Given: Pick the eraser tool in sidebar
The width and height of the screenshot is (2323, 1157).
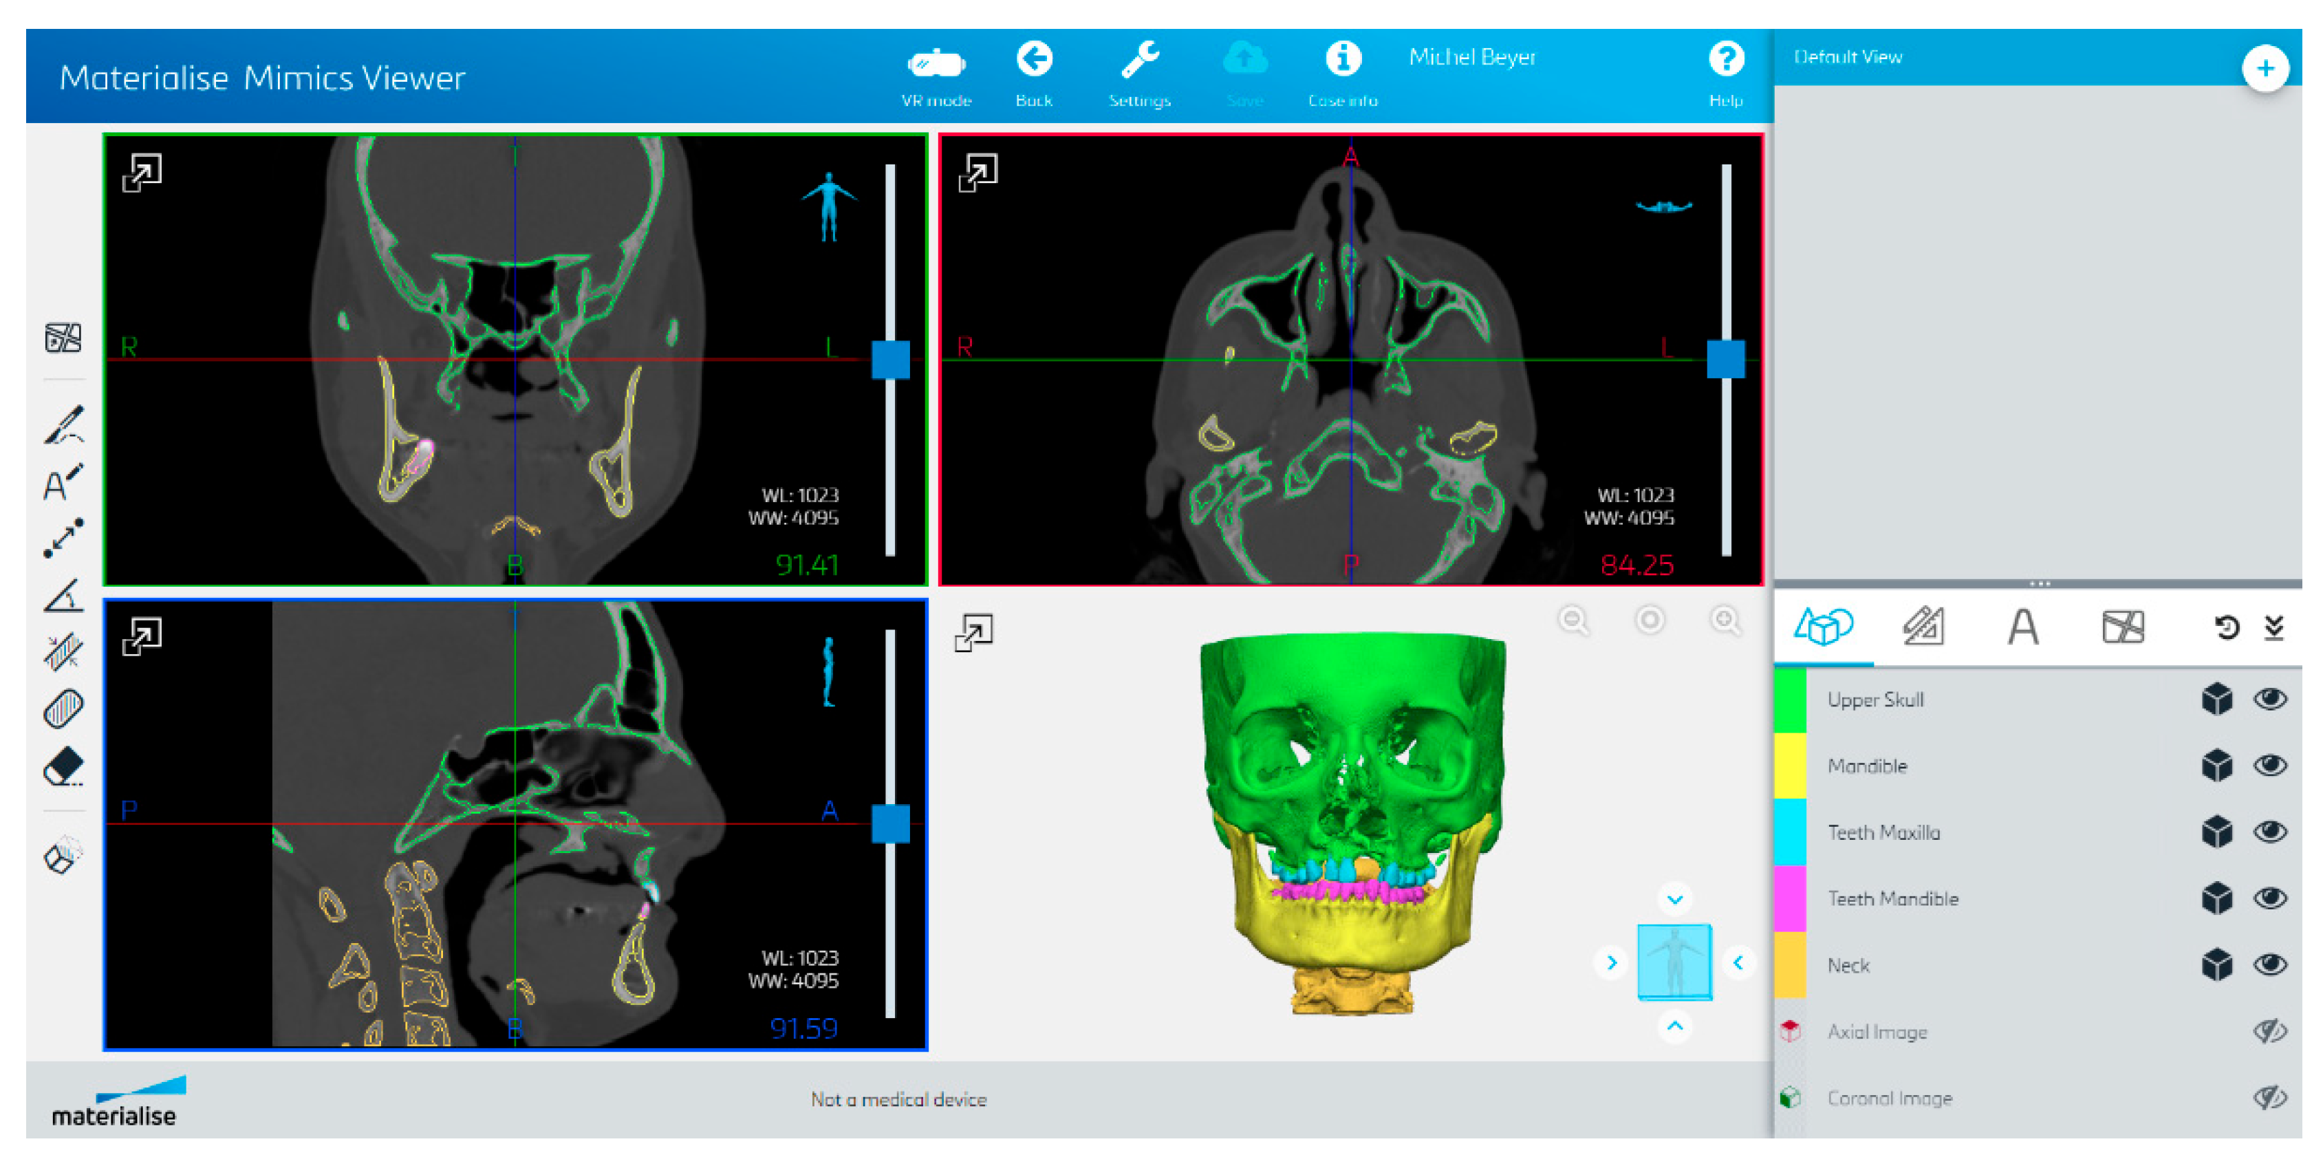Looking at the screenshot, I should pyautogui.click(x=63, y=768).
